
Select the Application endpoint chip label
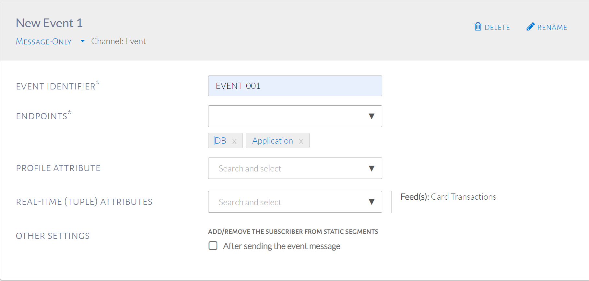click(272, 141)
